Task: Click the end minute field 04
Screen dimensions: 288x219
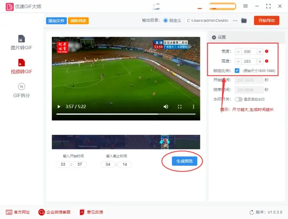Action: 108,164
